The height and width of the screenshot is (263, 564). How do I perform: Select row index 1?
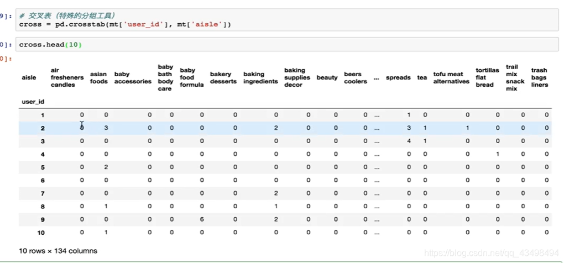point(43,115)
